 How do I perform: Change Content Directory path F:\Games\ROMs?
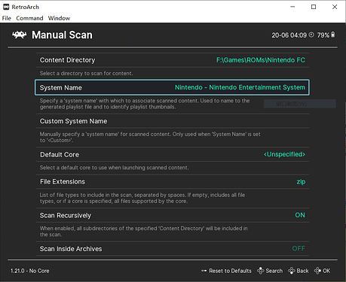pyautogui.click(x=173, y=60)
